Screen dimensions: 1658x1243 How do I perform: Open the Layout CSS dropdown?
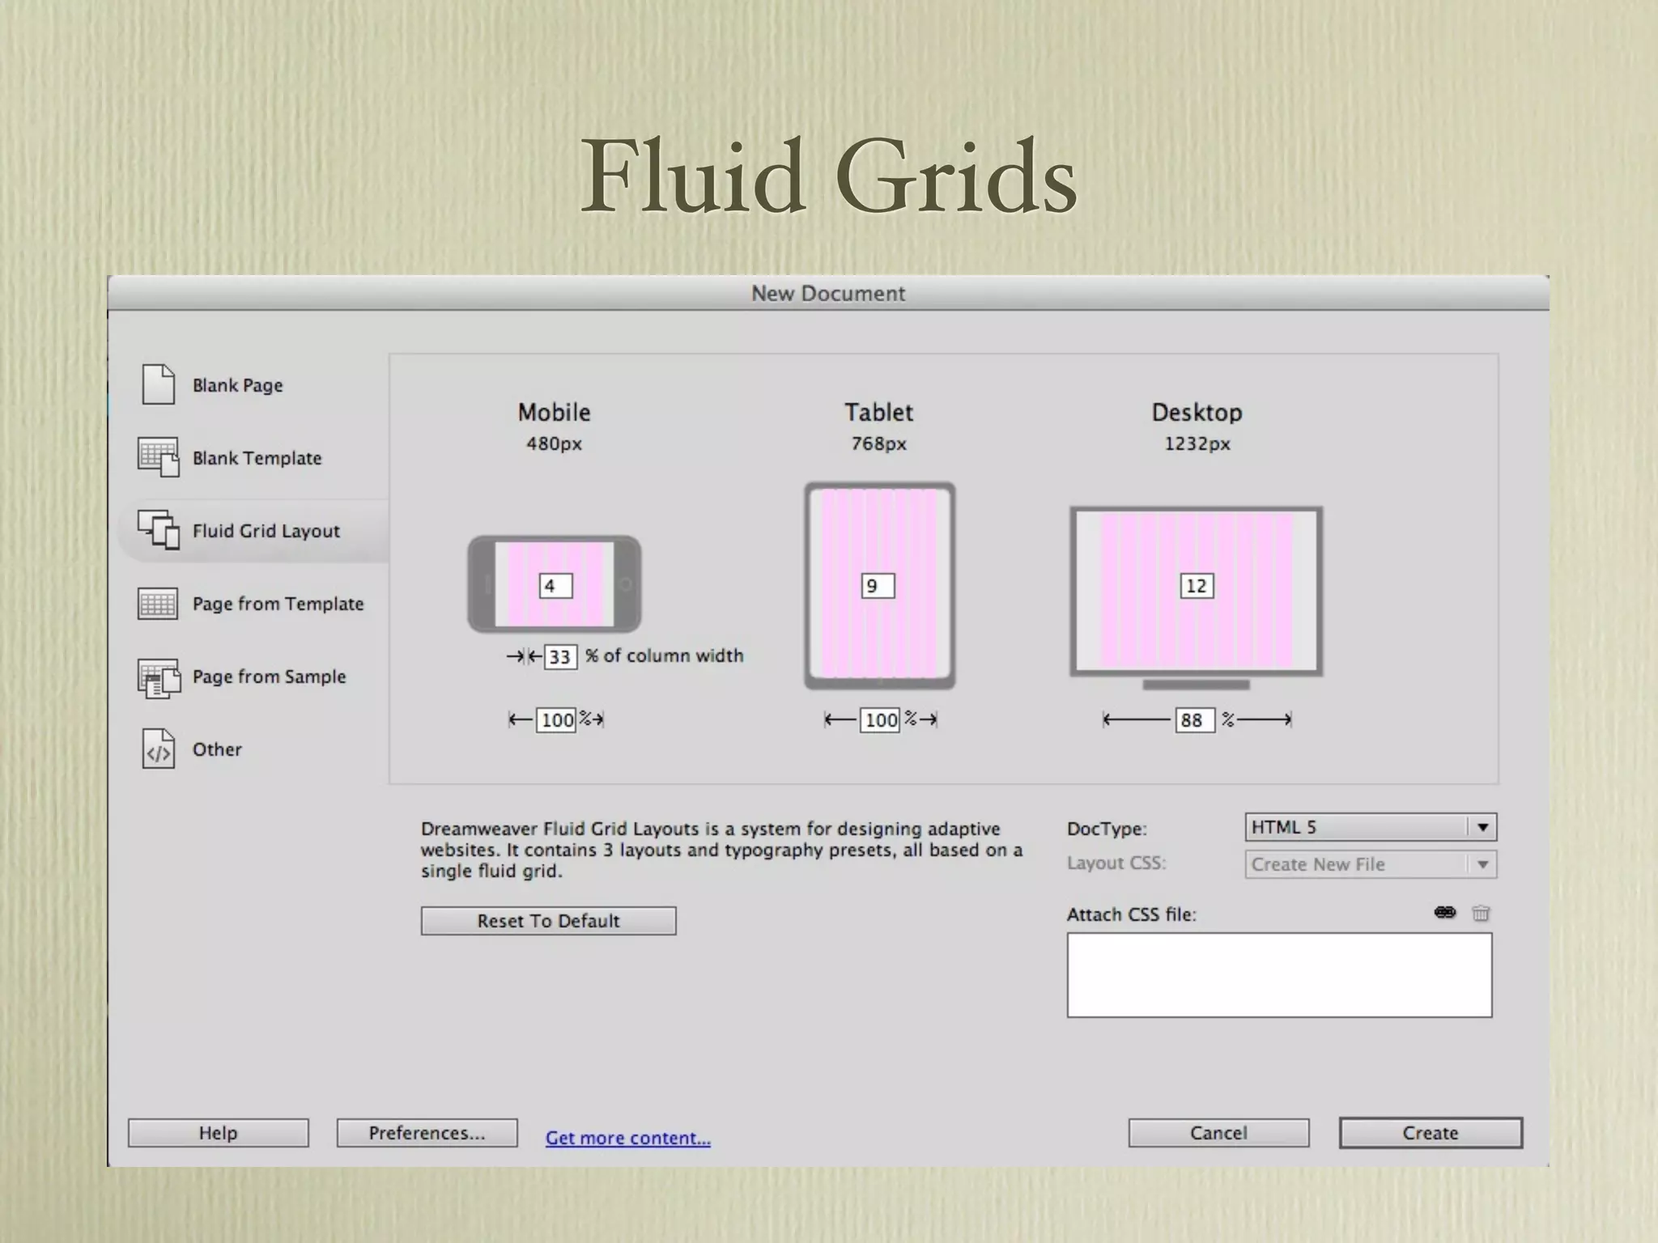1371,864
